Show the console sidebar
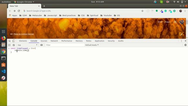Screen dimensions: 188x106 (9, 45)
